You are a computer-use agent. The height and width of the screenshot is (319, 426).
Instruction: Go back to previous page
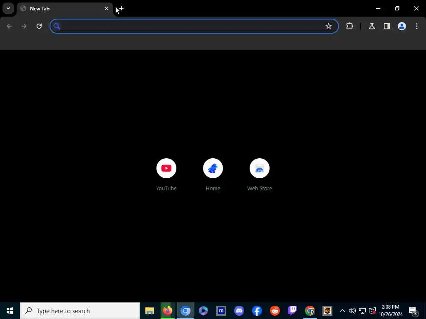9,26
